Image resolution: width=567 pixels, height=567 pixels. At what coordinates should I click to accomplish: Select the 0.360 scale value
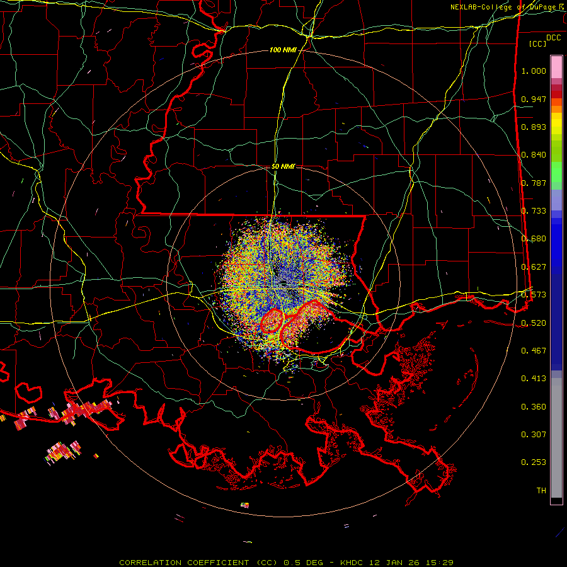pos(534,407)
